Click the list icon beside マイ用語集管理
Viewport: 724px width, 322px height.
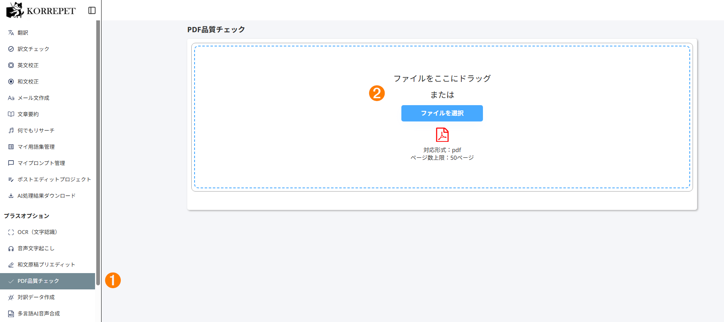click(11, 147)
